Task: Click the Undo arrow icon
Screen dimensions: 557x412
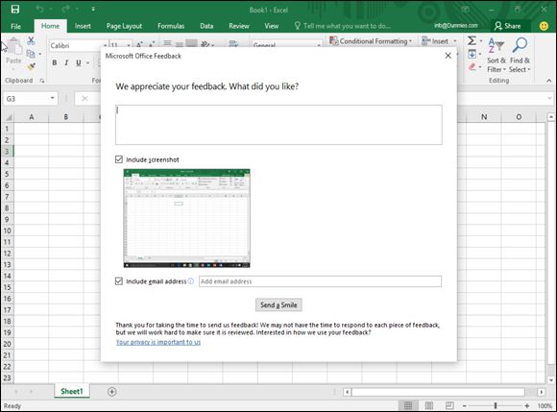Action: pos(39,10)
